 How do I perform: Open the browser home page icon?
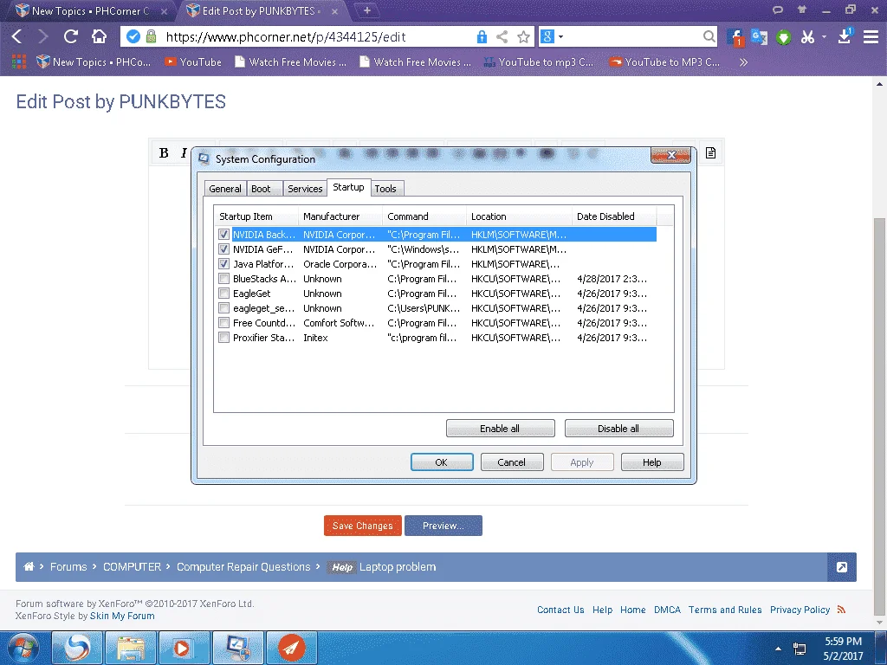click(x=99, y=36)
